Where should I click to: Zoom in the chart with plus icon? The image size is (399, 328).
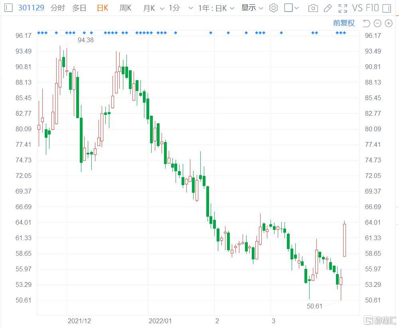[389, 24]
